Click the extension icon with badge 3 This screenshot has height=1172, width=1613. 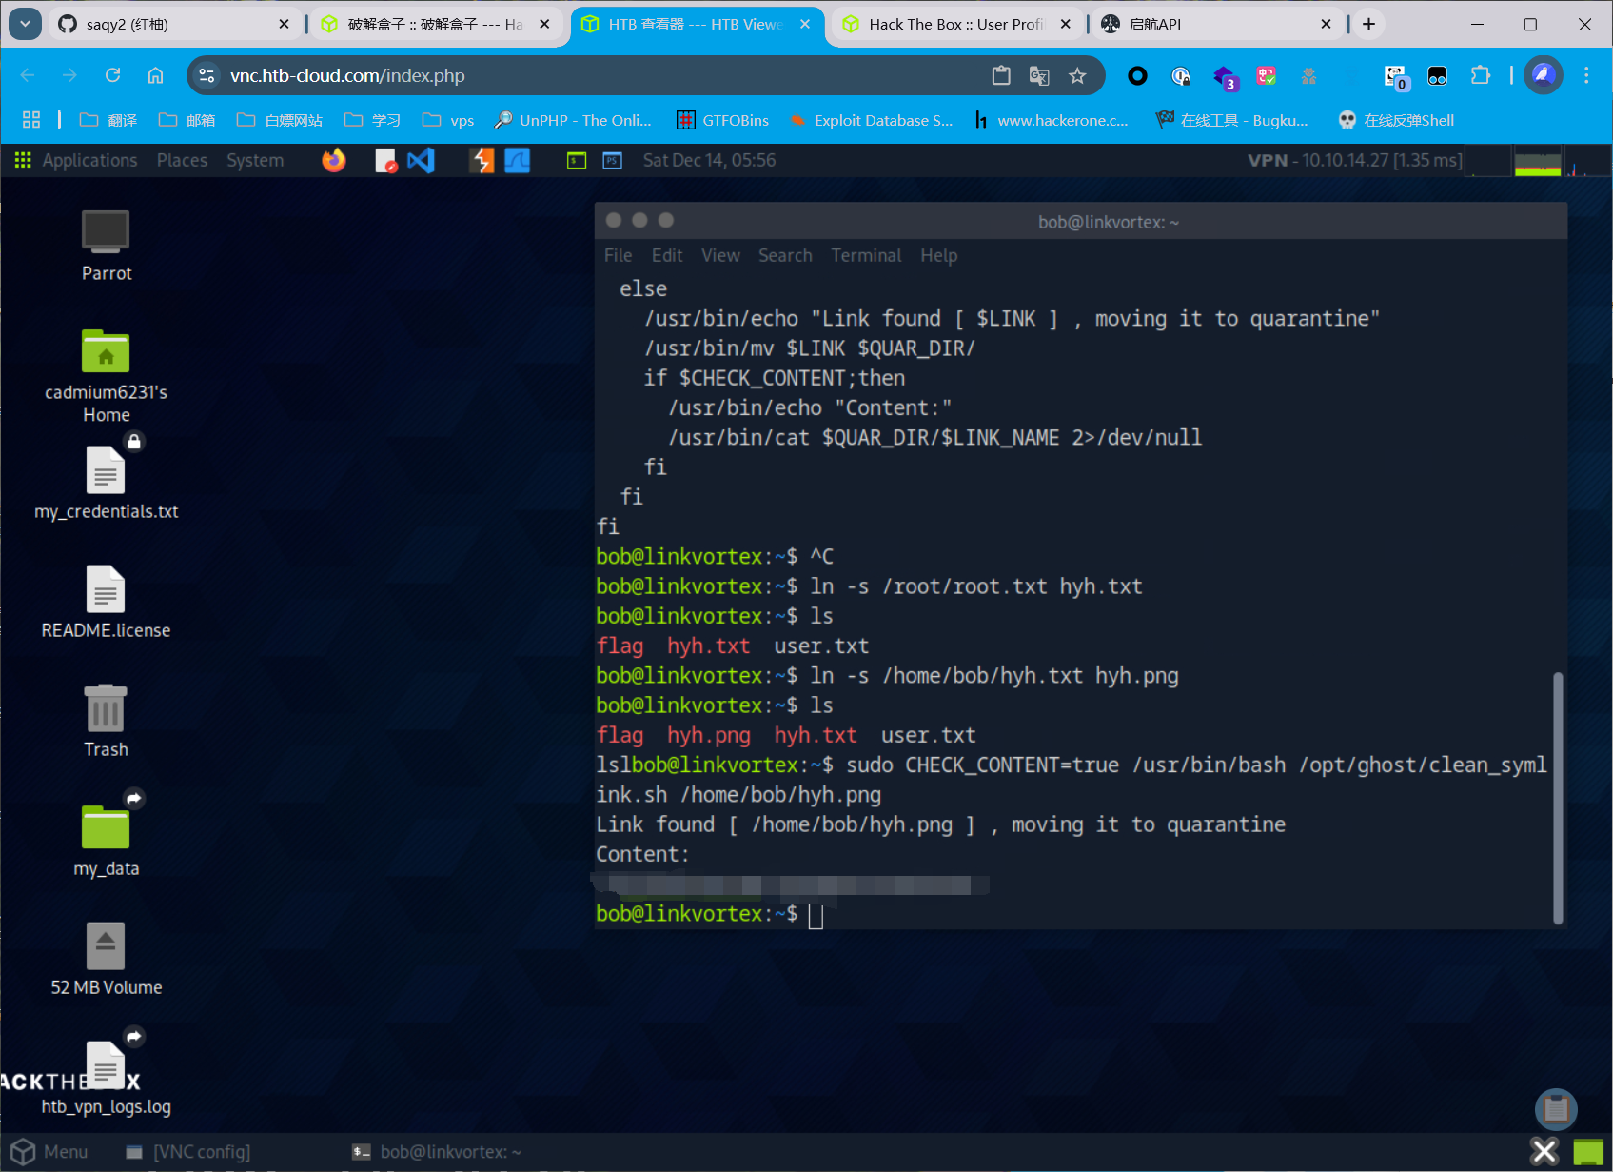point(1225,77)
